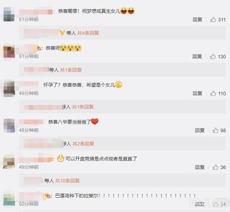Reply to the 祝梦想成真生女儿 comment
The image size is (230, 212).
[197, 19]
